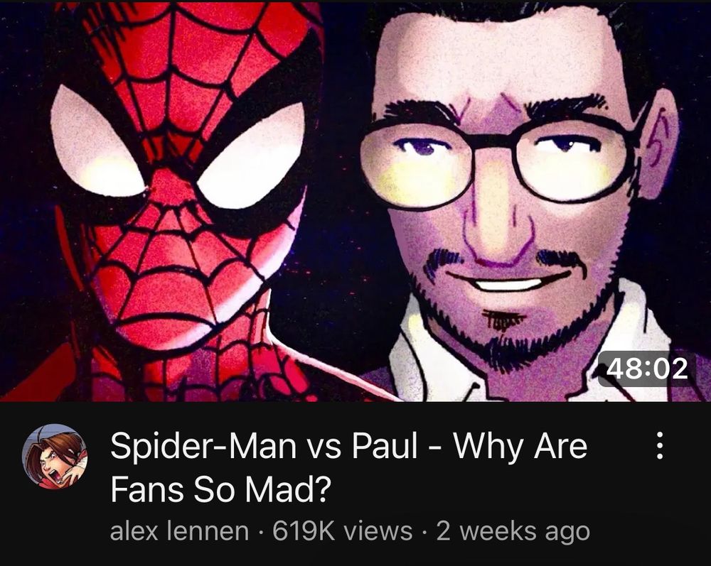Viewport: 711px width, 566px height.
Task: Click the "Fans So Mad?" title line
Action: pos(219,489)
